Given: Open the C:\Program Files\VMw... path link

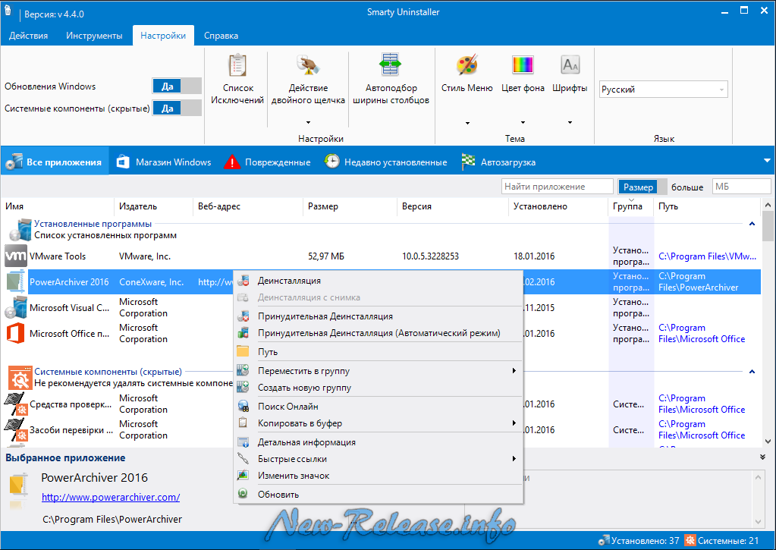Looking at the screenshot, I should pos(707,256).
